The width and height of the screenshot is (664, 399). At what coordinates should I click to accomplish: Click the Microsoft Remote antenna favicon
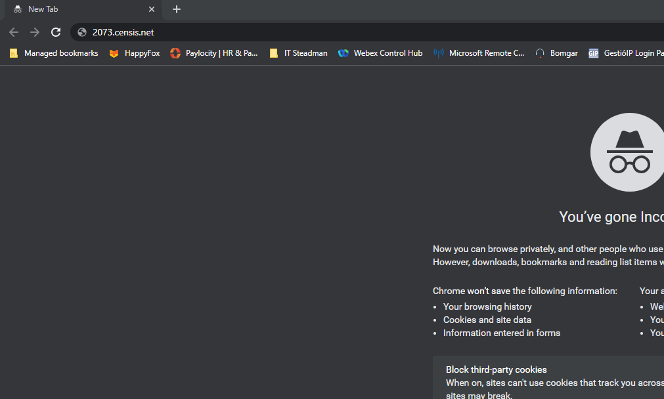pyautogui.click(x=439, y=53)
